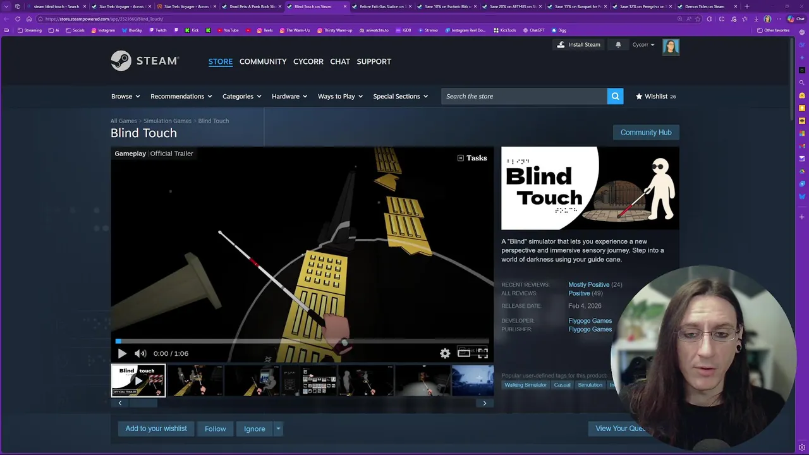Image resolution: width=809 pixels, height=455 pixels.
Task: Open the notifications bell
Action: coord(618,45)
